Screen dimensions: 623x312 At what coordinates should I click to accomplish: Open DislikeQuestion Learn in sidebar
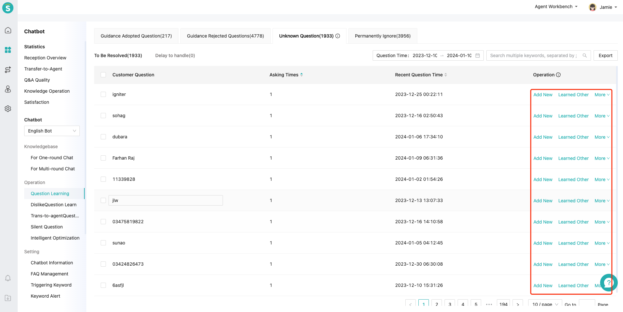pos(54,205)
